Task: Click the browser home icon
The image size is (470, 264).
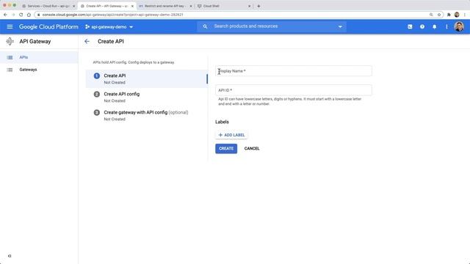Action: click(29, 15)
